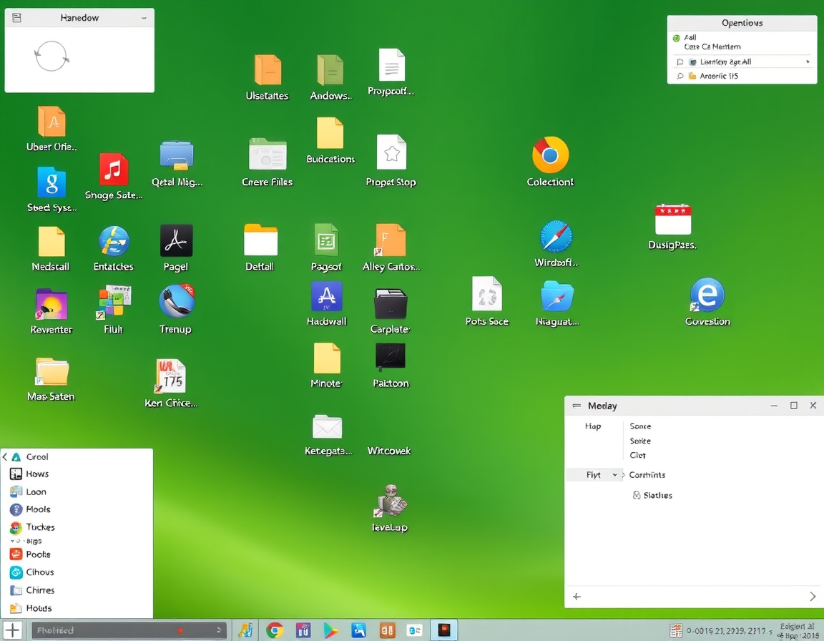Select Amerlic IIS in Opentiovs panel
The width and height of the screenshot is (824, 641).
pyautogui.click(x=718, y=76)
